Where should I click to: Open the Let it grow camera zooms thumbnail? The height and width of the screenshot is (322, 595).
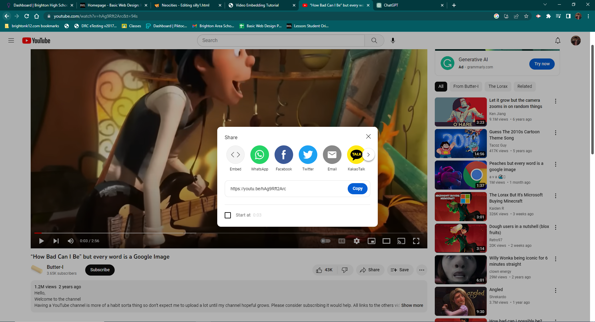(461, 112)
